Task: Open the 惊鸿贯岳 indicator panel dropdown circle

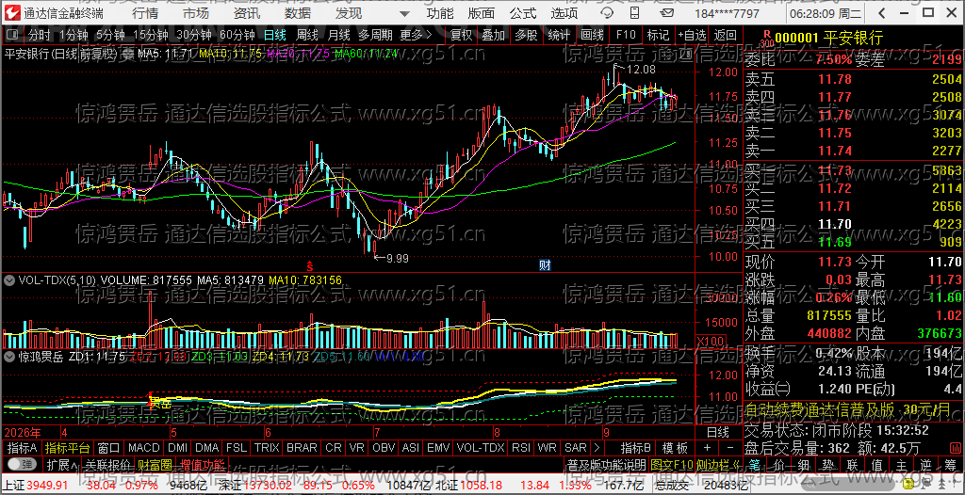Action: [x=9, y=356]
